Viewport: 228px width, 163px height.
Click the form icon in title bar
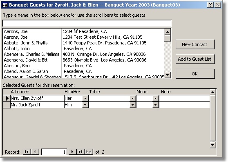(5, 5)
